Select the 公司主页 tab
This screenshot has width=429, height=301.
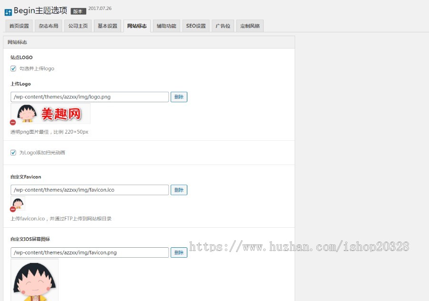pos(78,26)
